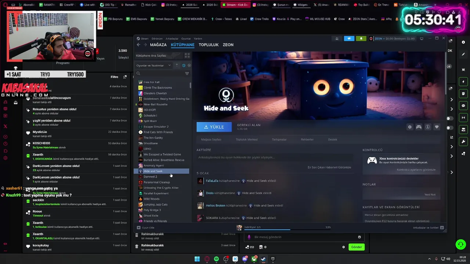Open Destek link
470x264 pixels.
click(333, 139)
